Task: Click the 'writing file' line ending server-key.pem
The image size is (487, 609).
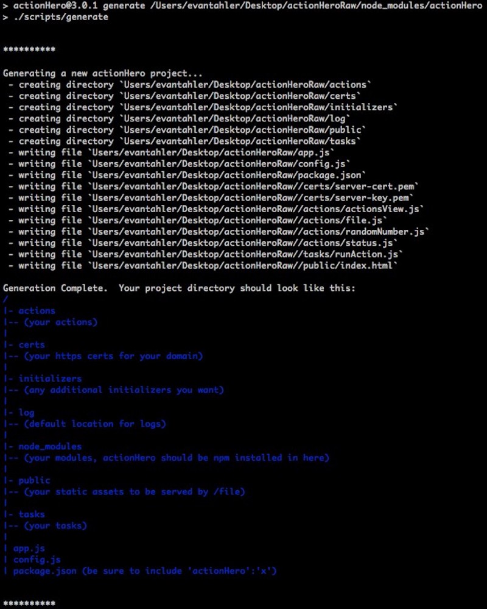Action: pyautogui.click(x=211, y=198)
